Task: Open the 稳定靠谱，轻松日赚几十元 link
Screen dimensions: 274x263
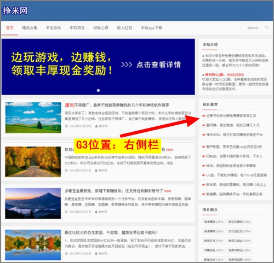Action: pos(233,125)
